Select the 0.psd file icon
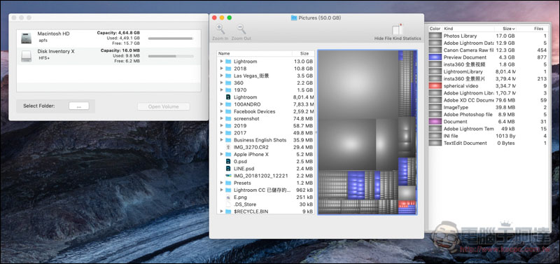560x264 pixels. (x=228, y=162)
